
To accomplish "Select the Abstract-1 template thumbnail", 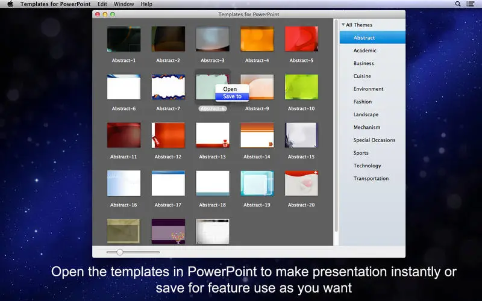I will [124, 39].
